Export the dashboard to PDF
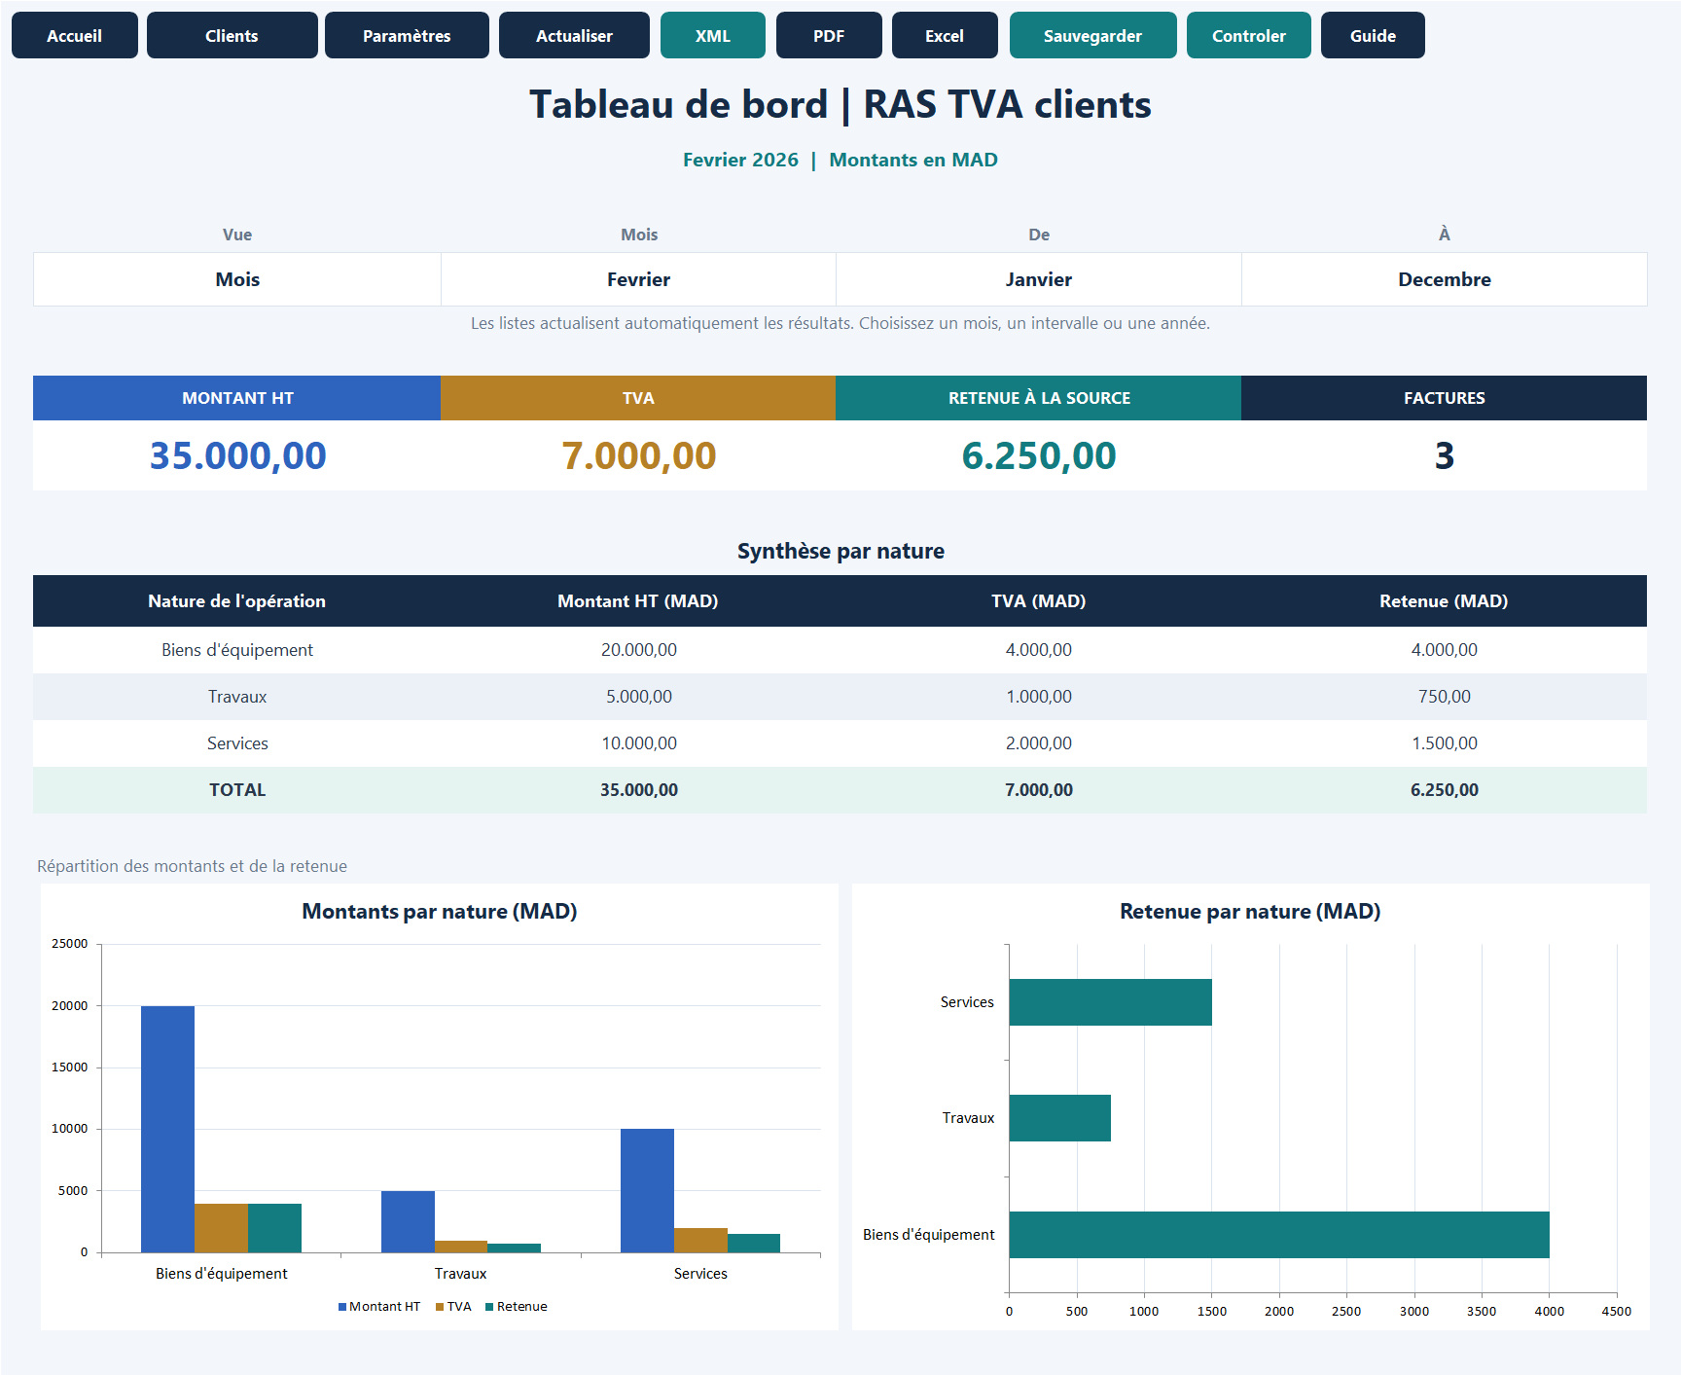Image resolution: width=1681 pixels, height=1375 pixels. click(x=829, y=35)
